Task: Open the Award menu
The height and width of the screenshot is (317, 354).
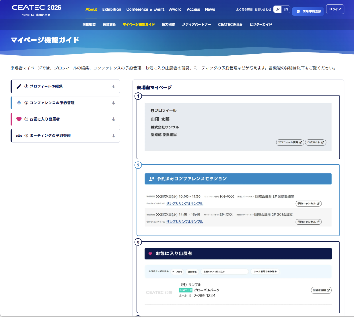Action: [175, 9]
